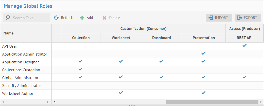The image size is (264, 106).
Task: Toggle REST API check for API User
Action: (244, 46)
